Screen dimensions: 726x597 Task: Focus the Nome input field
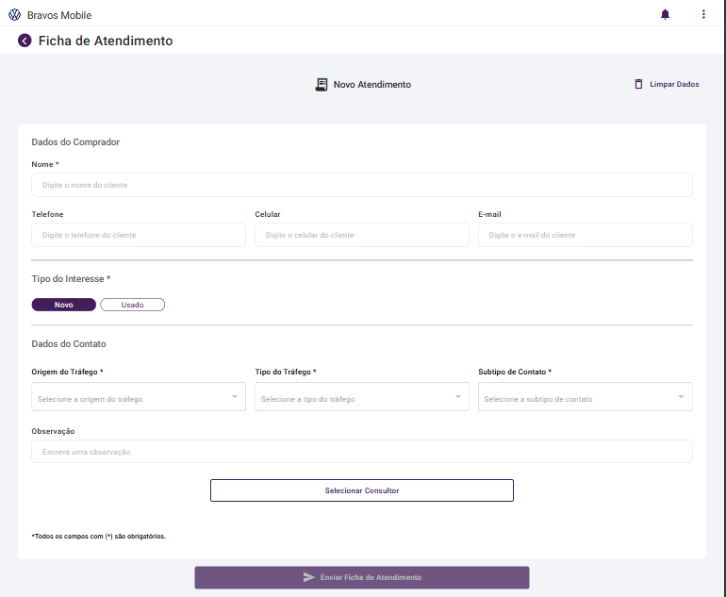(362, 185)
